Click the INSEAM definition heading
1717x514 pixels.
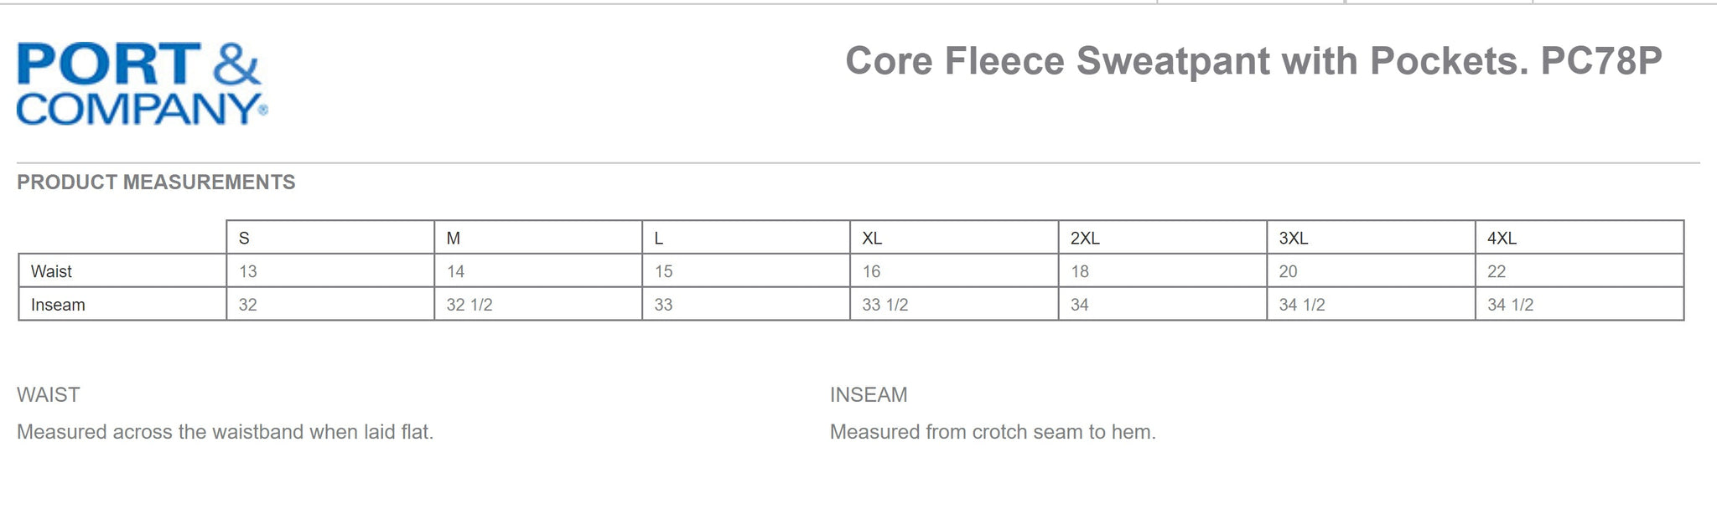point(869,395)
